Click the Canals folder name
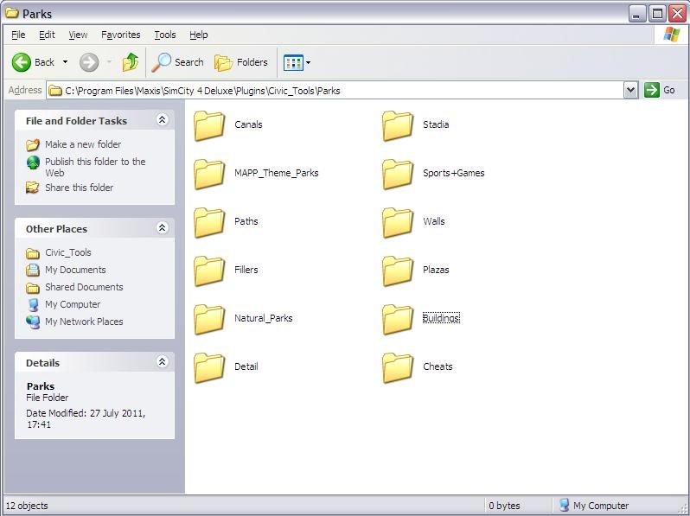Screen dimensions: 690x516 click(248, 124)
